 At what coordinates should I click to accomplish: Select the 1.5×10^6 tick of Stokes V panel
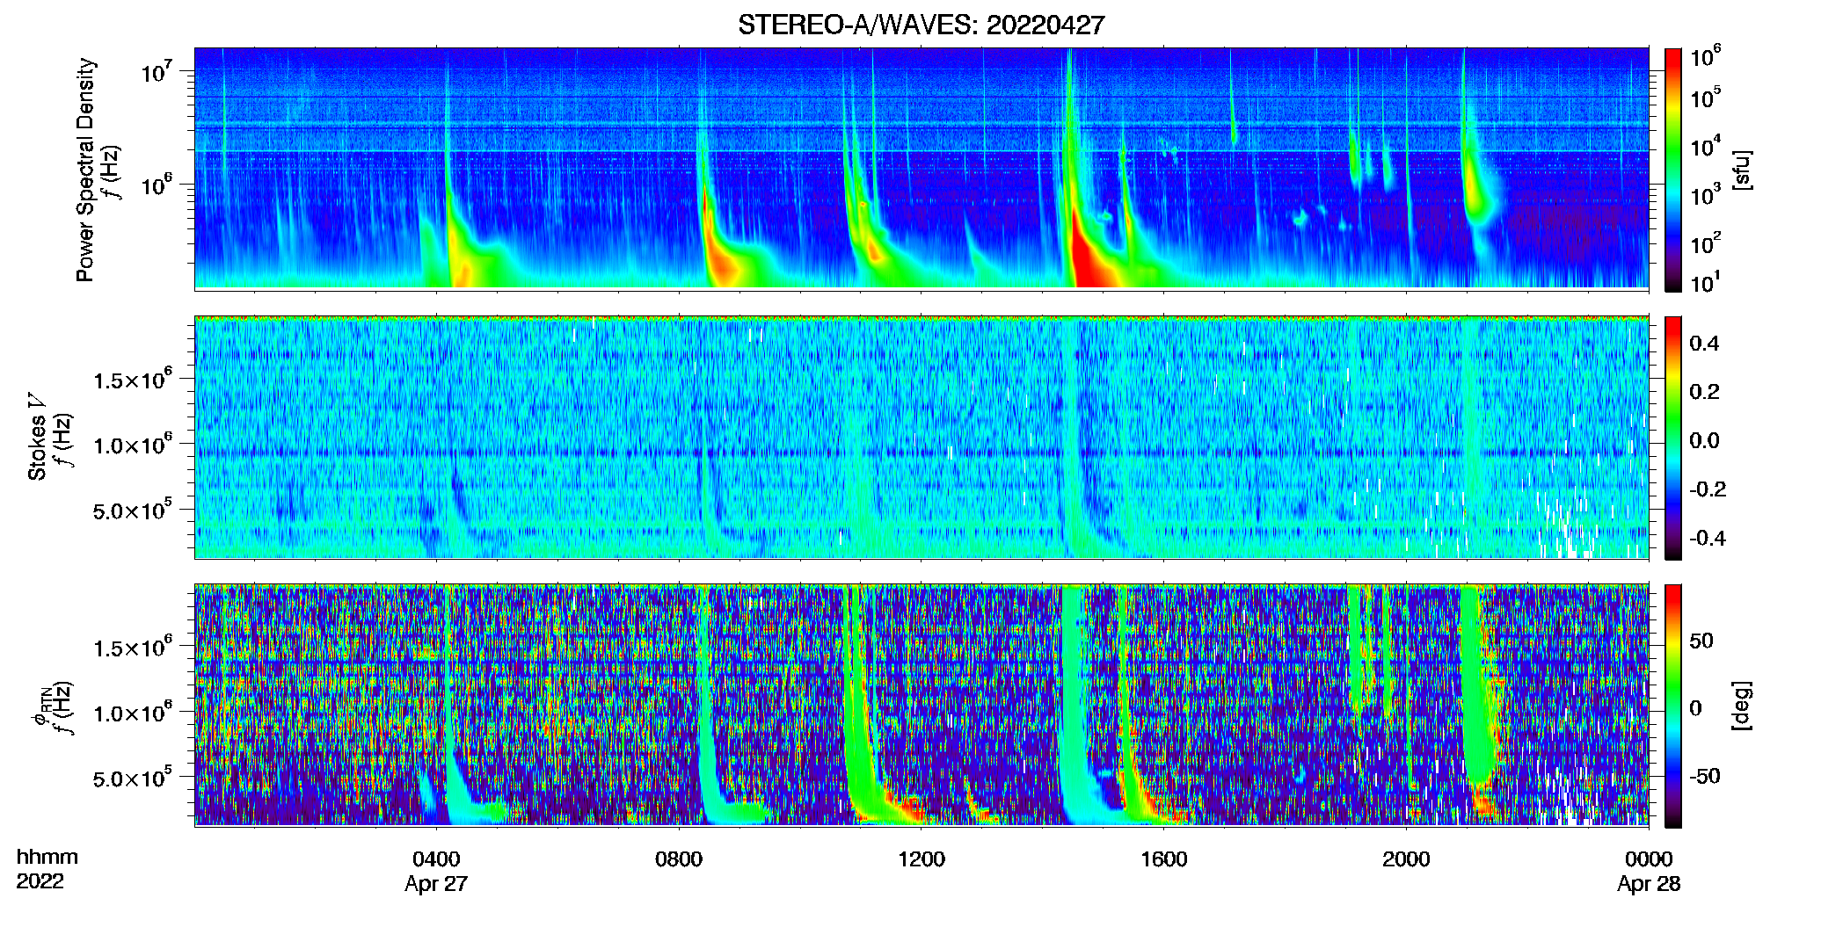point(132,380)
